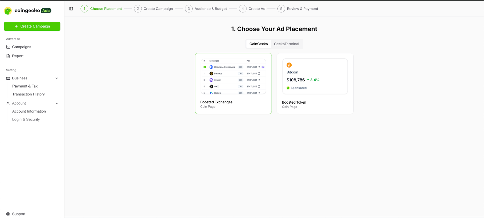
Task: Click the Account menu label
Action: click(x=19, y=103)
